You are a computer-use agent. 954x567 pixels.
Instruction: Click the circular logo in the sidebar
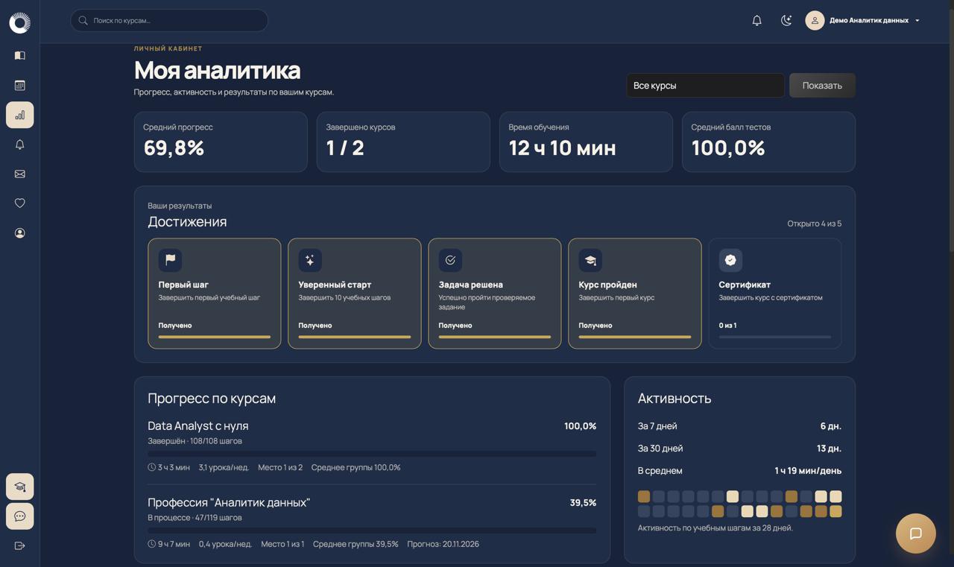click(20, 23)
